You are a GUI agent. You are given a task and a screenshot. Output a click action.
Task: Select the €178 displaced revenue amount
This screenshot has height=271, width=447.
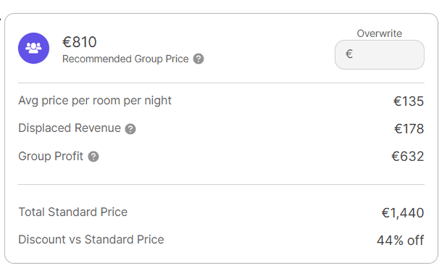[409, 129]
